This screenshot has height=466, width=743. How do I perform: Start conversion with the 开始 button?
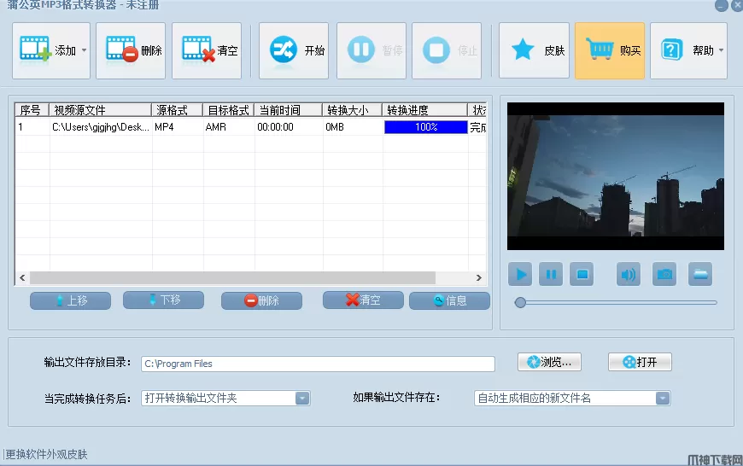click(x=294, y=50)
